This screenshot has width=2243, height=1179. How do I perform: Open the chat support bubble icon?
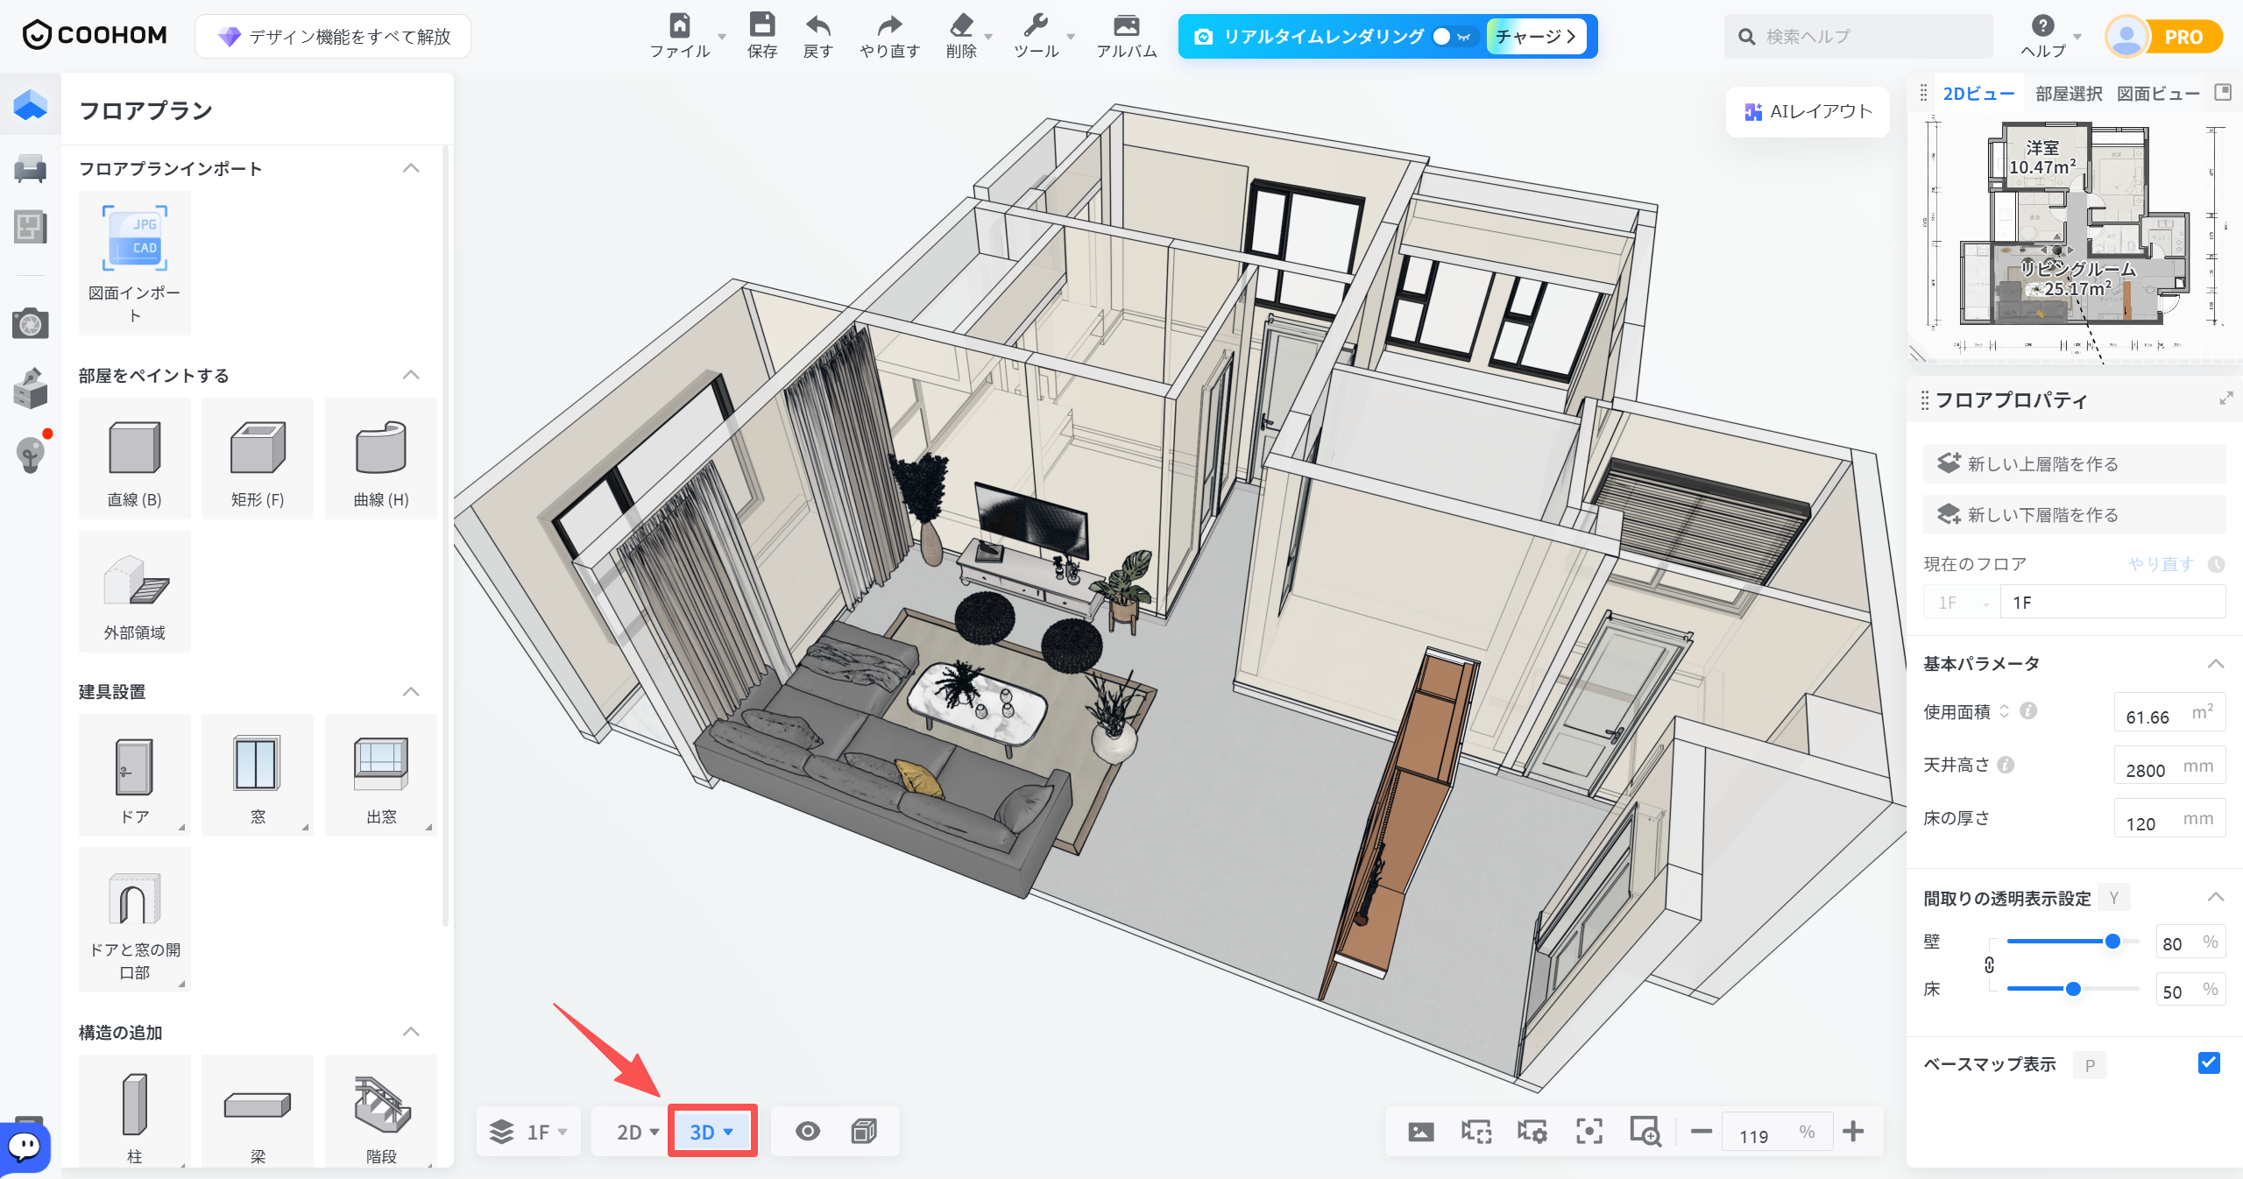25,1147
